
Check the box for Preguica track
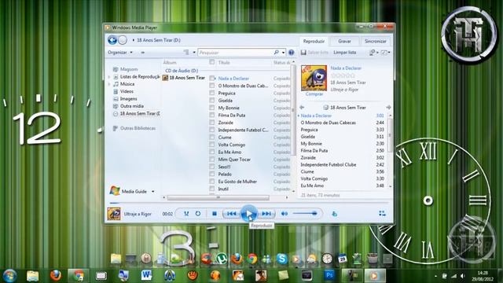(x=211, y=93)
